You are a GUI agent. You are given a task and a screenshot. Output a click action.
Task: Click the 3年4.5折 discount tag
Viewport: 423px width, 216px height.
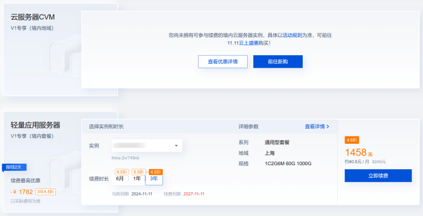[x=46, y=192]
